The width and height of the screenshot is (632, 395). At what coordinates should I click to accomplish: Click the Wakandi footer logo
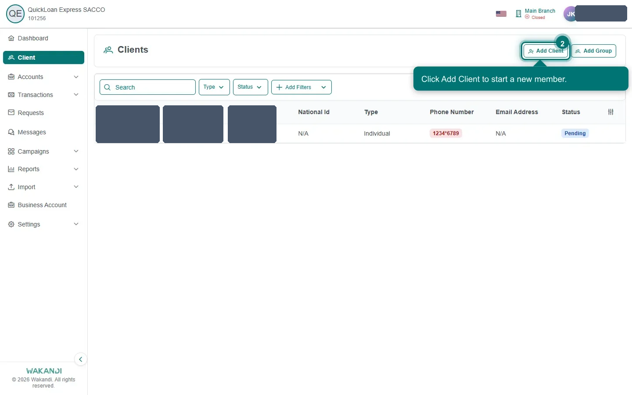tap(44, 371)
